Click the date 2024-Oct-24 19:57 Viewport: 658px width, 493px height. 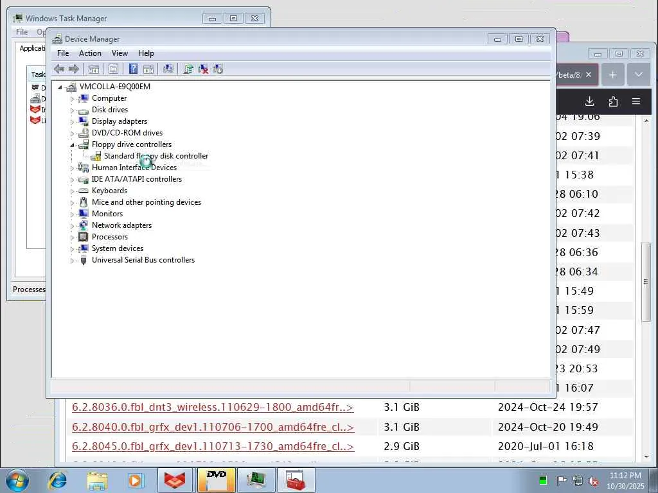pyautogui.click(x=547, y=407)
